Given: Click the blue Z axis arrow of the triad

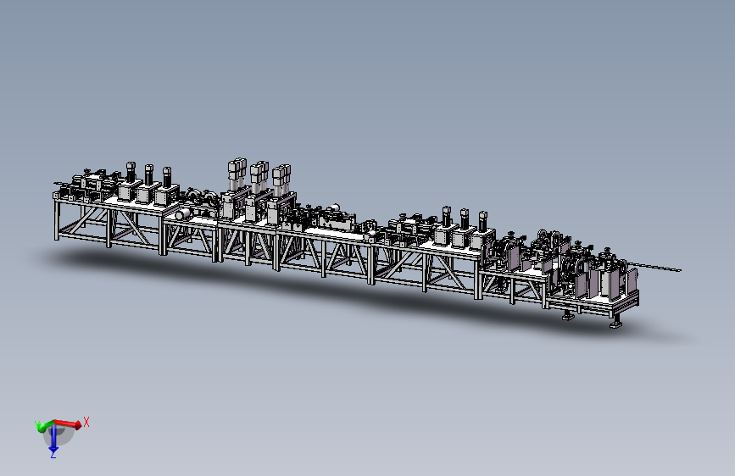Looking at the screenshot, I should pos(53,439).
